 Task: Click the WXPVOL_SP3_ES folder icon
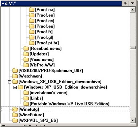[15, 121]
